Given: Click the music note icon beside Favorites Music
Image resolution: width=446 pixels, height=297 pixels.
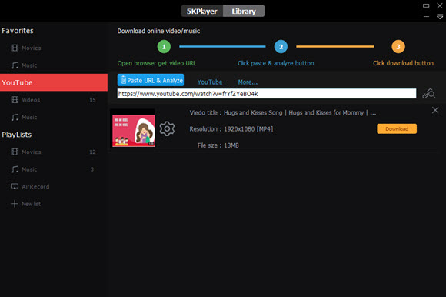Looking at the screenshot, I should pyautogui.click(x=15, y=65).
